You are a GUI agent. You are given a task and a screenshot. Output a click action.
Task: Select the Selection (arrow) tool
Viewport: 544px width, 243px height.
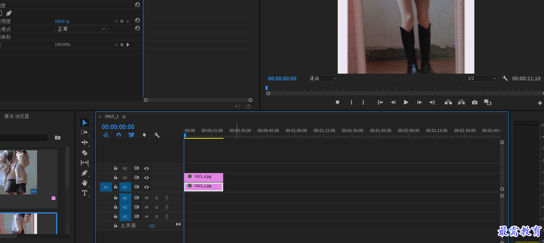click(x=85, y=122)
